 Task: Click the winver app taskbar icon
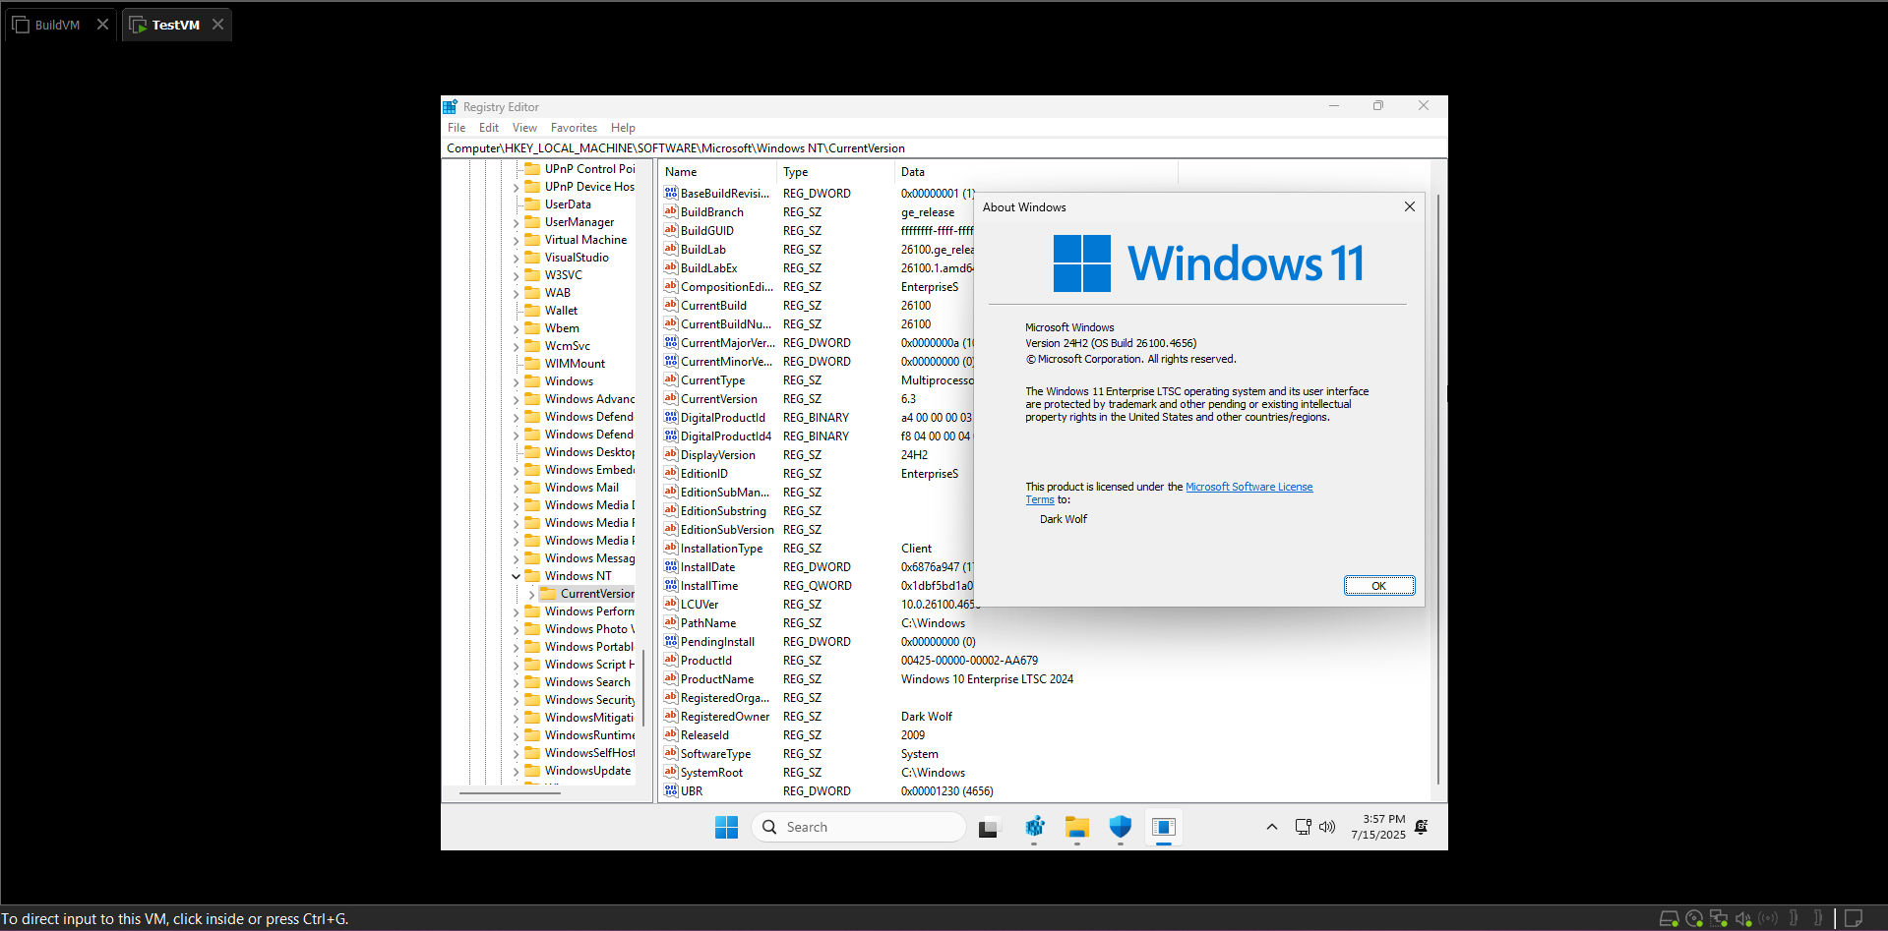pyautogui.click(x=1164, y=828)
